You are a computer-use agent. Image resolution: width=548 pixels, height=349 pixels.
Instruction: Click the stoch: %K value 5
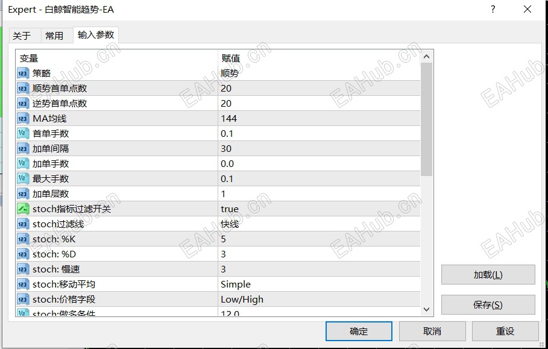pyautogui.click(x=223, y=239)
